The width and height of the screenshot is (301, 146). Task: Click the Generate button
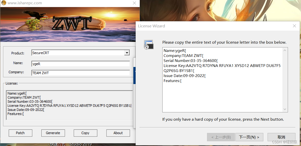(x=53, y=133)
